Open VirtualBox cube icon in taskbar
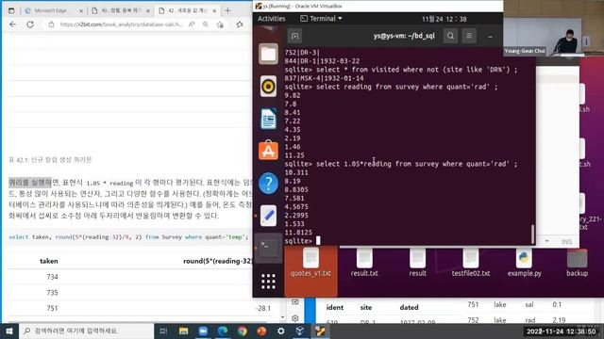Viewport: 604px width, 339px height. pyautogui.click(x=300, y=331)
